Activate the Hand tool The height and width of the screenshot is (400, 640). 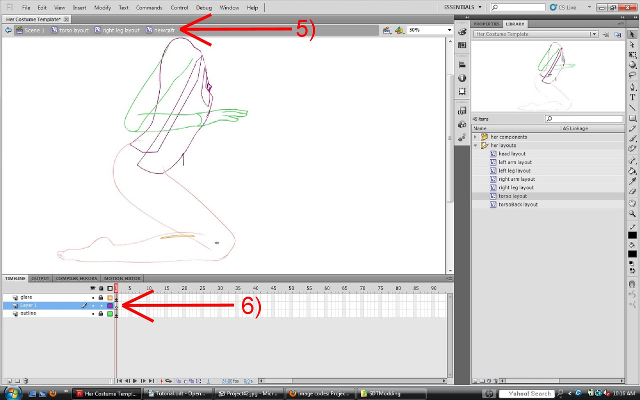[632, 203]
